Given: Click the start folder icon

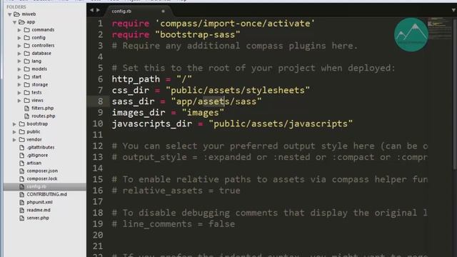Looking at the screenshot, I should pyautogui.click(x=27, y=77).
